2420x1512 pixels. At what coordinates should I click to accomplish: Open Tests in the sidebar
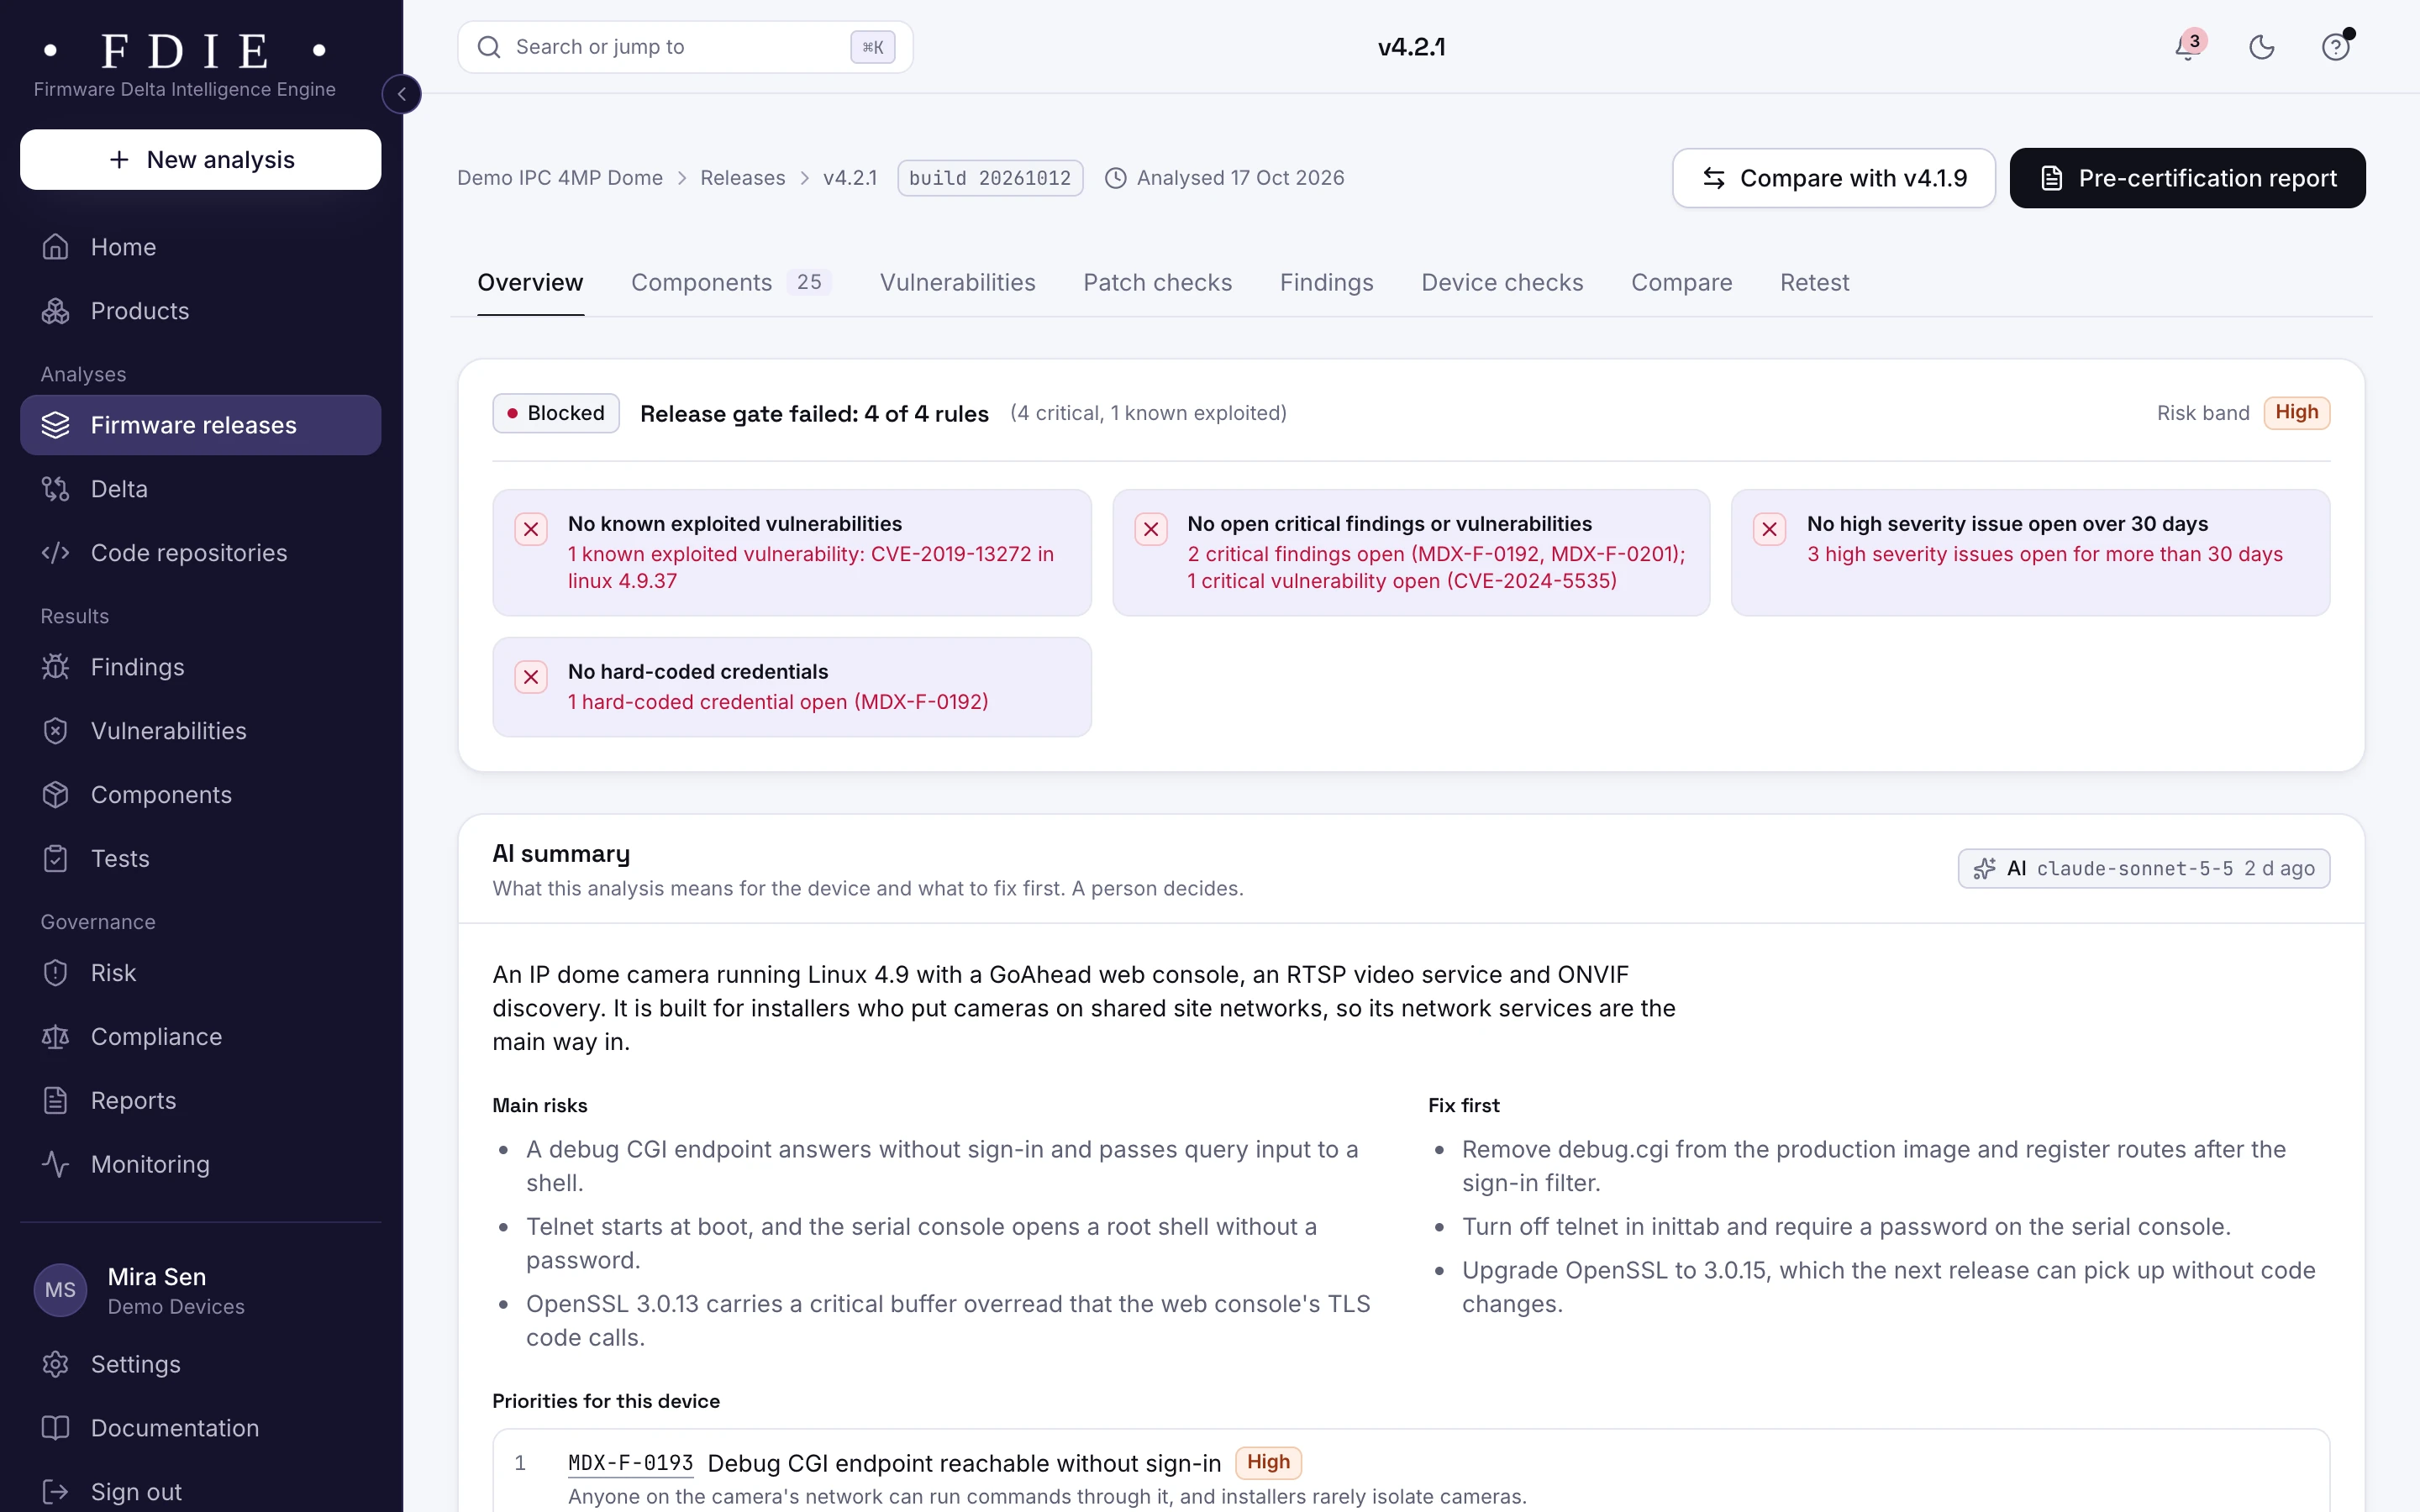pos(201,859)
